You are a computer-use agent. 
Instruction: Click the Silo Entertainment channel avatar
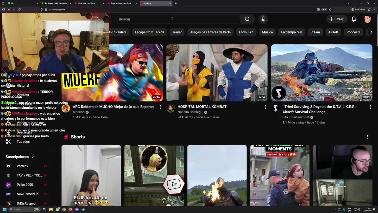pyautogui.click(x=275, y=109)
